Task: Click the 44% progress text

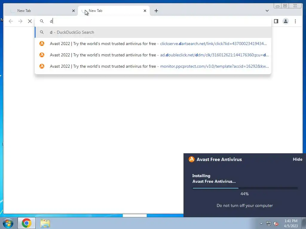Action: coord(244,194)
